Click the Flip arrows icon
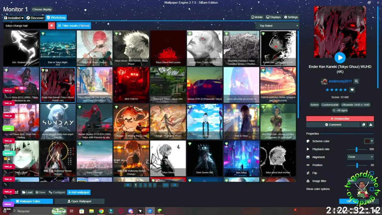 [x=308, y=173]
